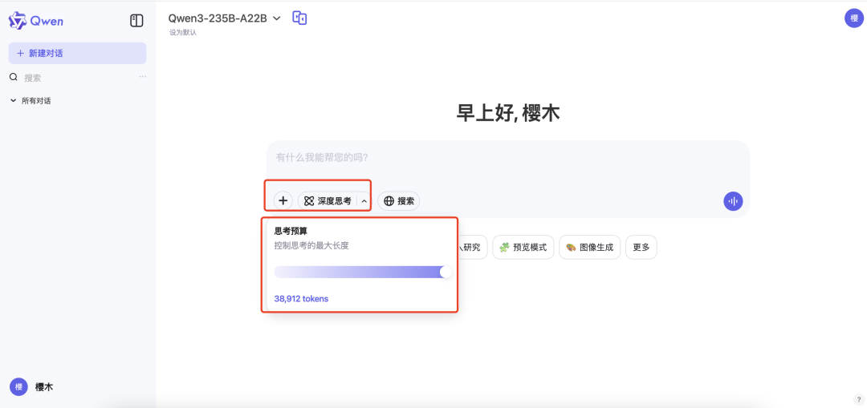Click the thinking budget slider track
Viewport: 867px width, 408px height.
[x=363, y=273]
